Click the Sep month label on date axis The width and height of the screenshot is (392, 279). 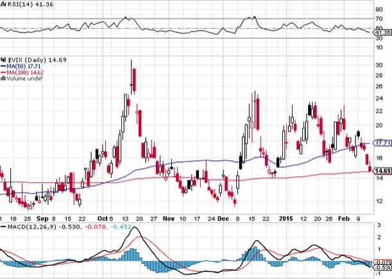click(42, 219)
